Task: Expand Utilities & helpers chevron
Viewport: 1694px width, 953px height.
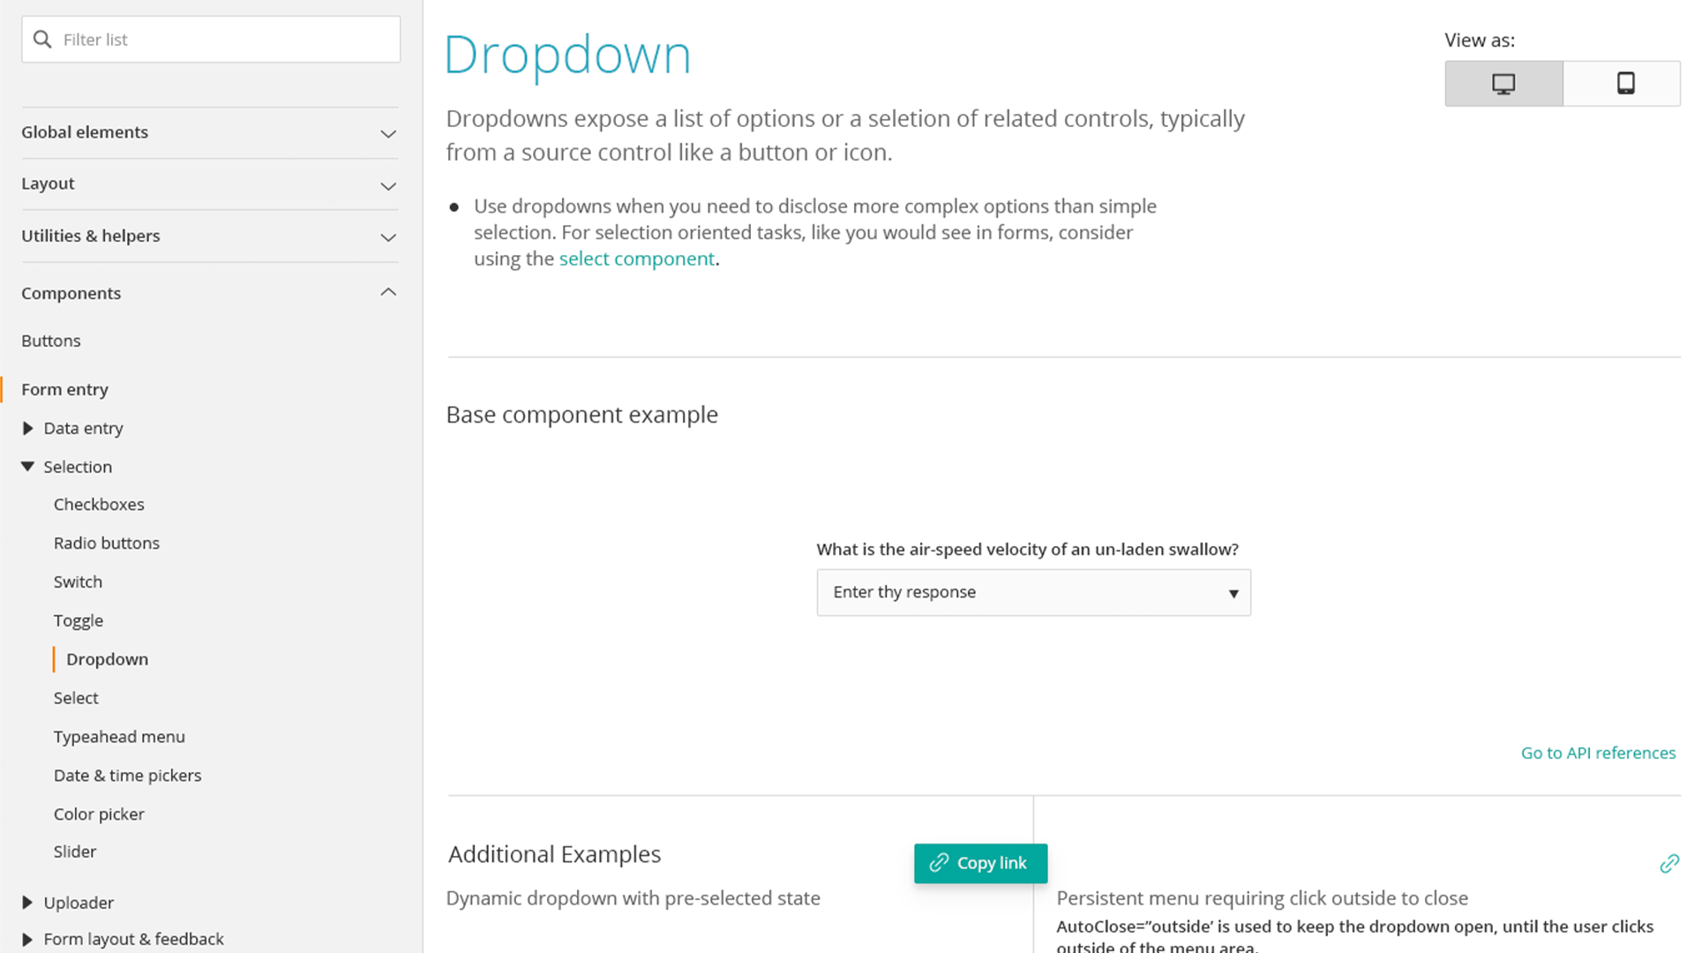Action: (388, 237)
